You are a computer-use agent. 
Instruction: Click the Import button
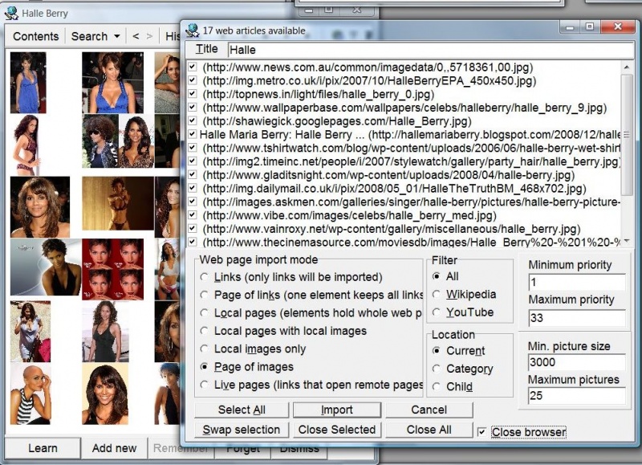click(x=336, y=410)
